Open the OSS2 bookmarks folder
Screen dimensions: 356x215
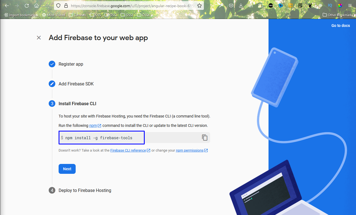[111, 15]
